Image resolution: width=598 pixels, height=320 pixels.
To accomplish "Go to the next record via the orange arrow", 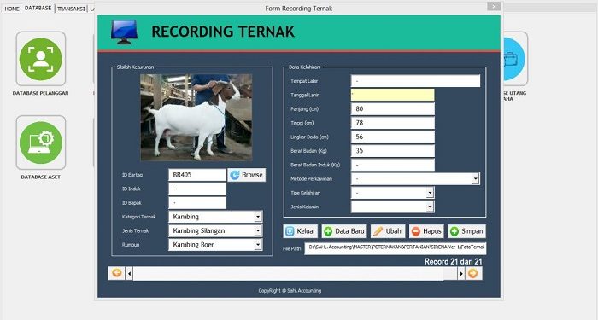I will (x=473, y=273).
